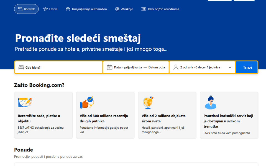Open the "Datum prijavljivanja" check-in picker
The width and height of the screenshot is (266, 166).
click(128, 68)
